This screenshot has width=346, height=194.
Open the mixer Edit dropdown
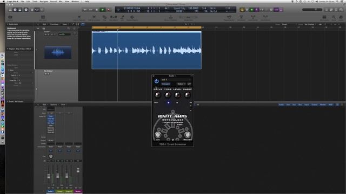click(45, 105)
